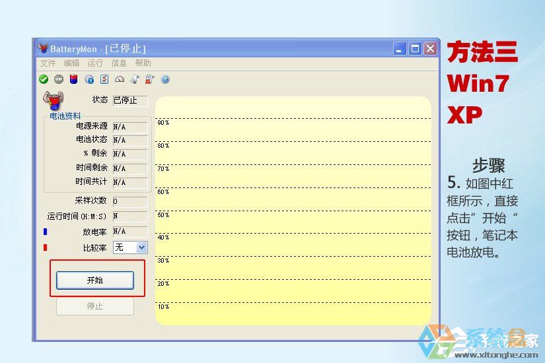Image resolution: width=545 pixels, height=363 pixels.
Task: Click the green checkmark start icon
Action: tap(44, 79)
